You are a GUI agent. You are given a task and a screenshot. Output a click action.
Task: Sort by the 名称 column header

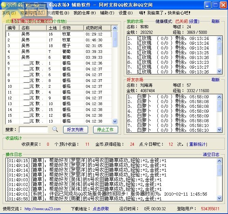click(x=33, y=28)
